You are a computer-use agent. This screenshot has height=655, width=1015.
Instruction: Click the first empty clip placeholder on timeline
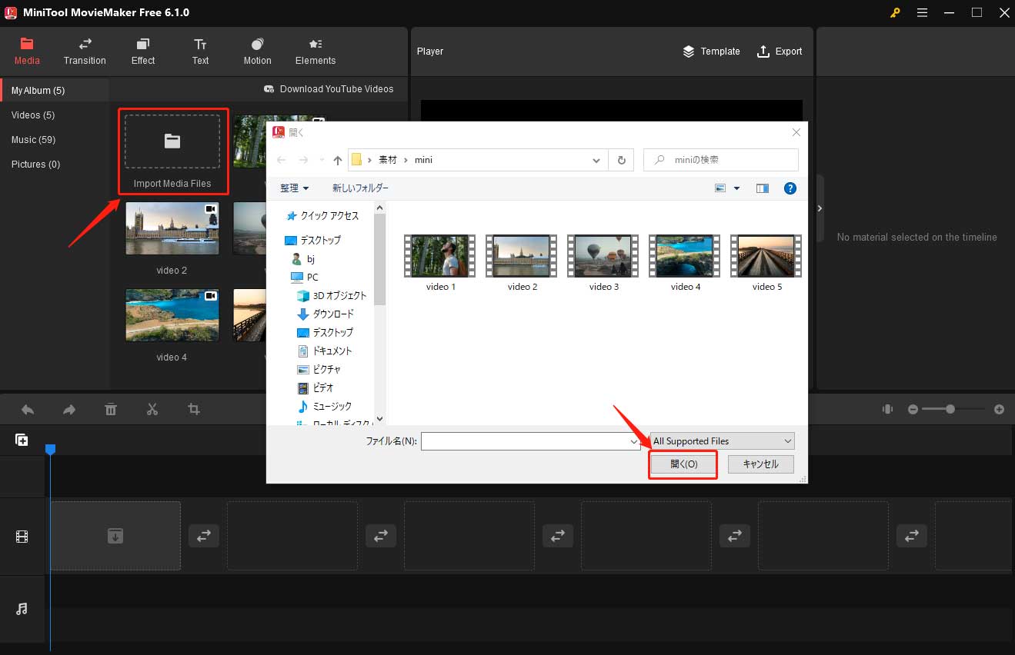[115, 536]
